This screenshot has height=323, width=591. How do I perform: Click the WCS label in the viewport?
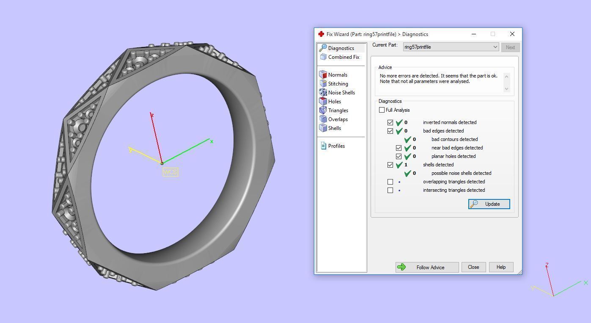coord(170,172)
